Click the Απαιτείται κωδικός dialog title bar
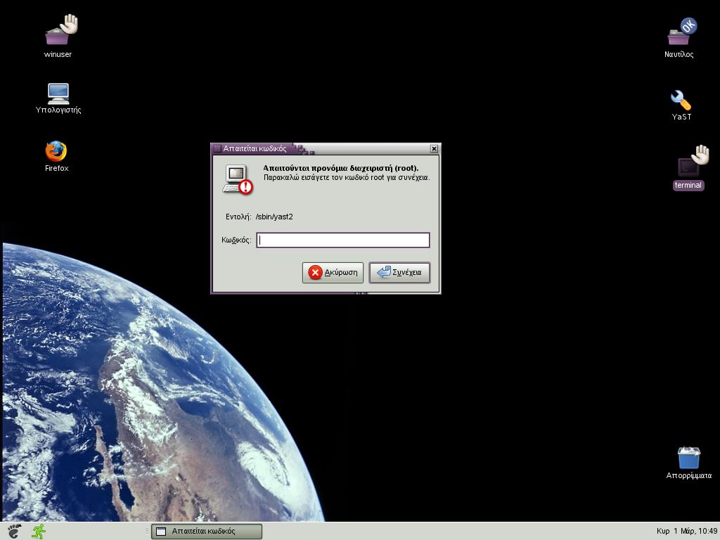This screenshot has height=540, width=720. 325,148
